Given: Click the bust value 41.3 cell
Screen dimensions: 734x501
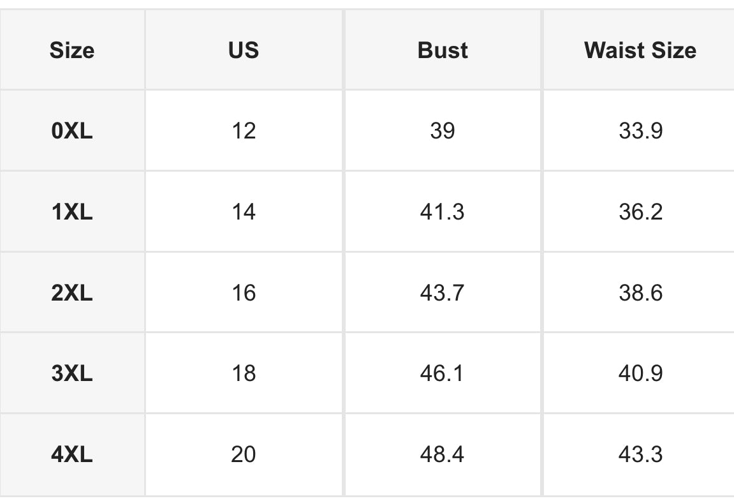Looking at the screenshot, I should click(x=443, y=211).
